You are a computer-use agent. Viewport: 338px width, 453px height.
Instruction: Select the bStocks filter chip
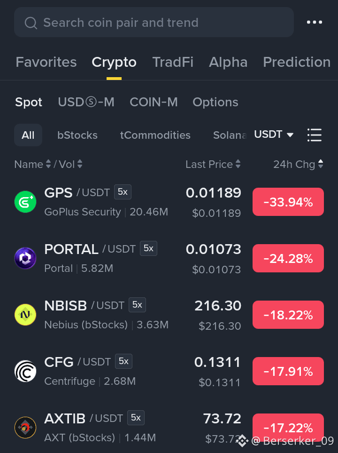tap(77, 135)
